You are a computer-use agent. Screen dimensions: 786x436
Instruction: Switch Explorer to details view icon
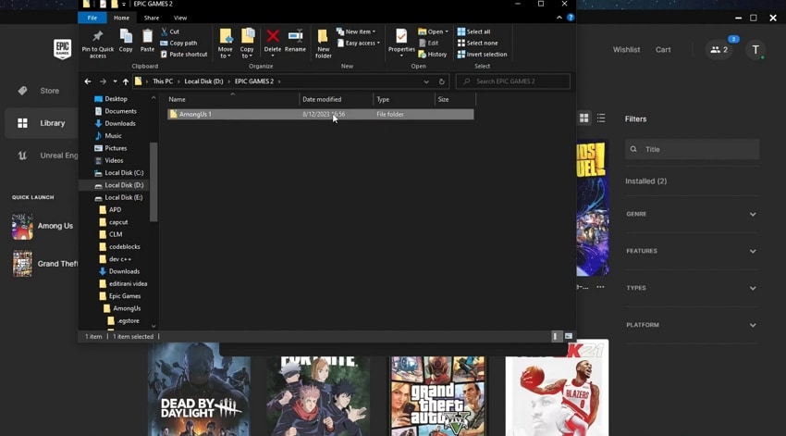click(x=555, y=336)
